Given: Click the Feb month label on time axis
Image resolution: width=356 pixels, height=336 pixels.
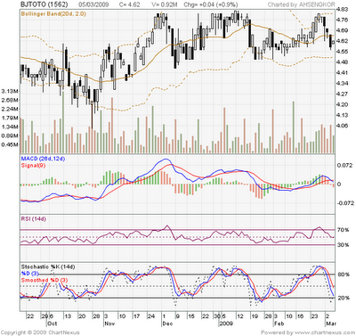Looking at the screenshot, I should (279, 324).
